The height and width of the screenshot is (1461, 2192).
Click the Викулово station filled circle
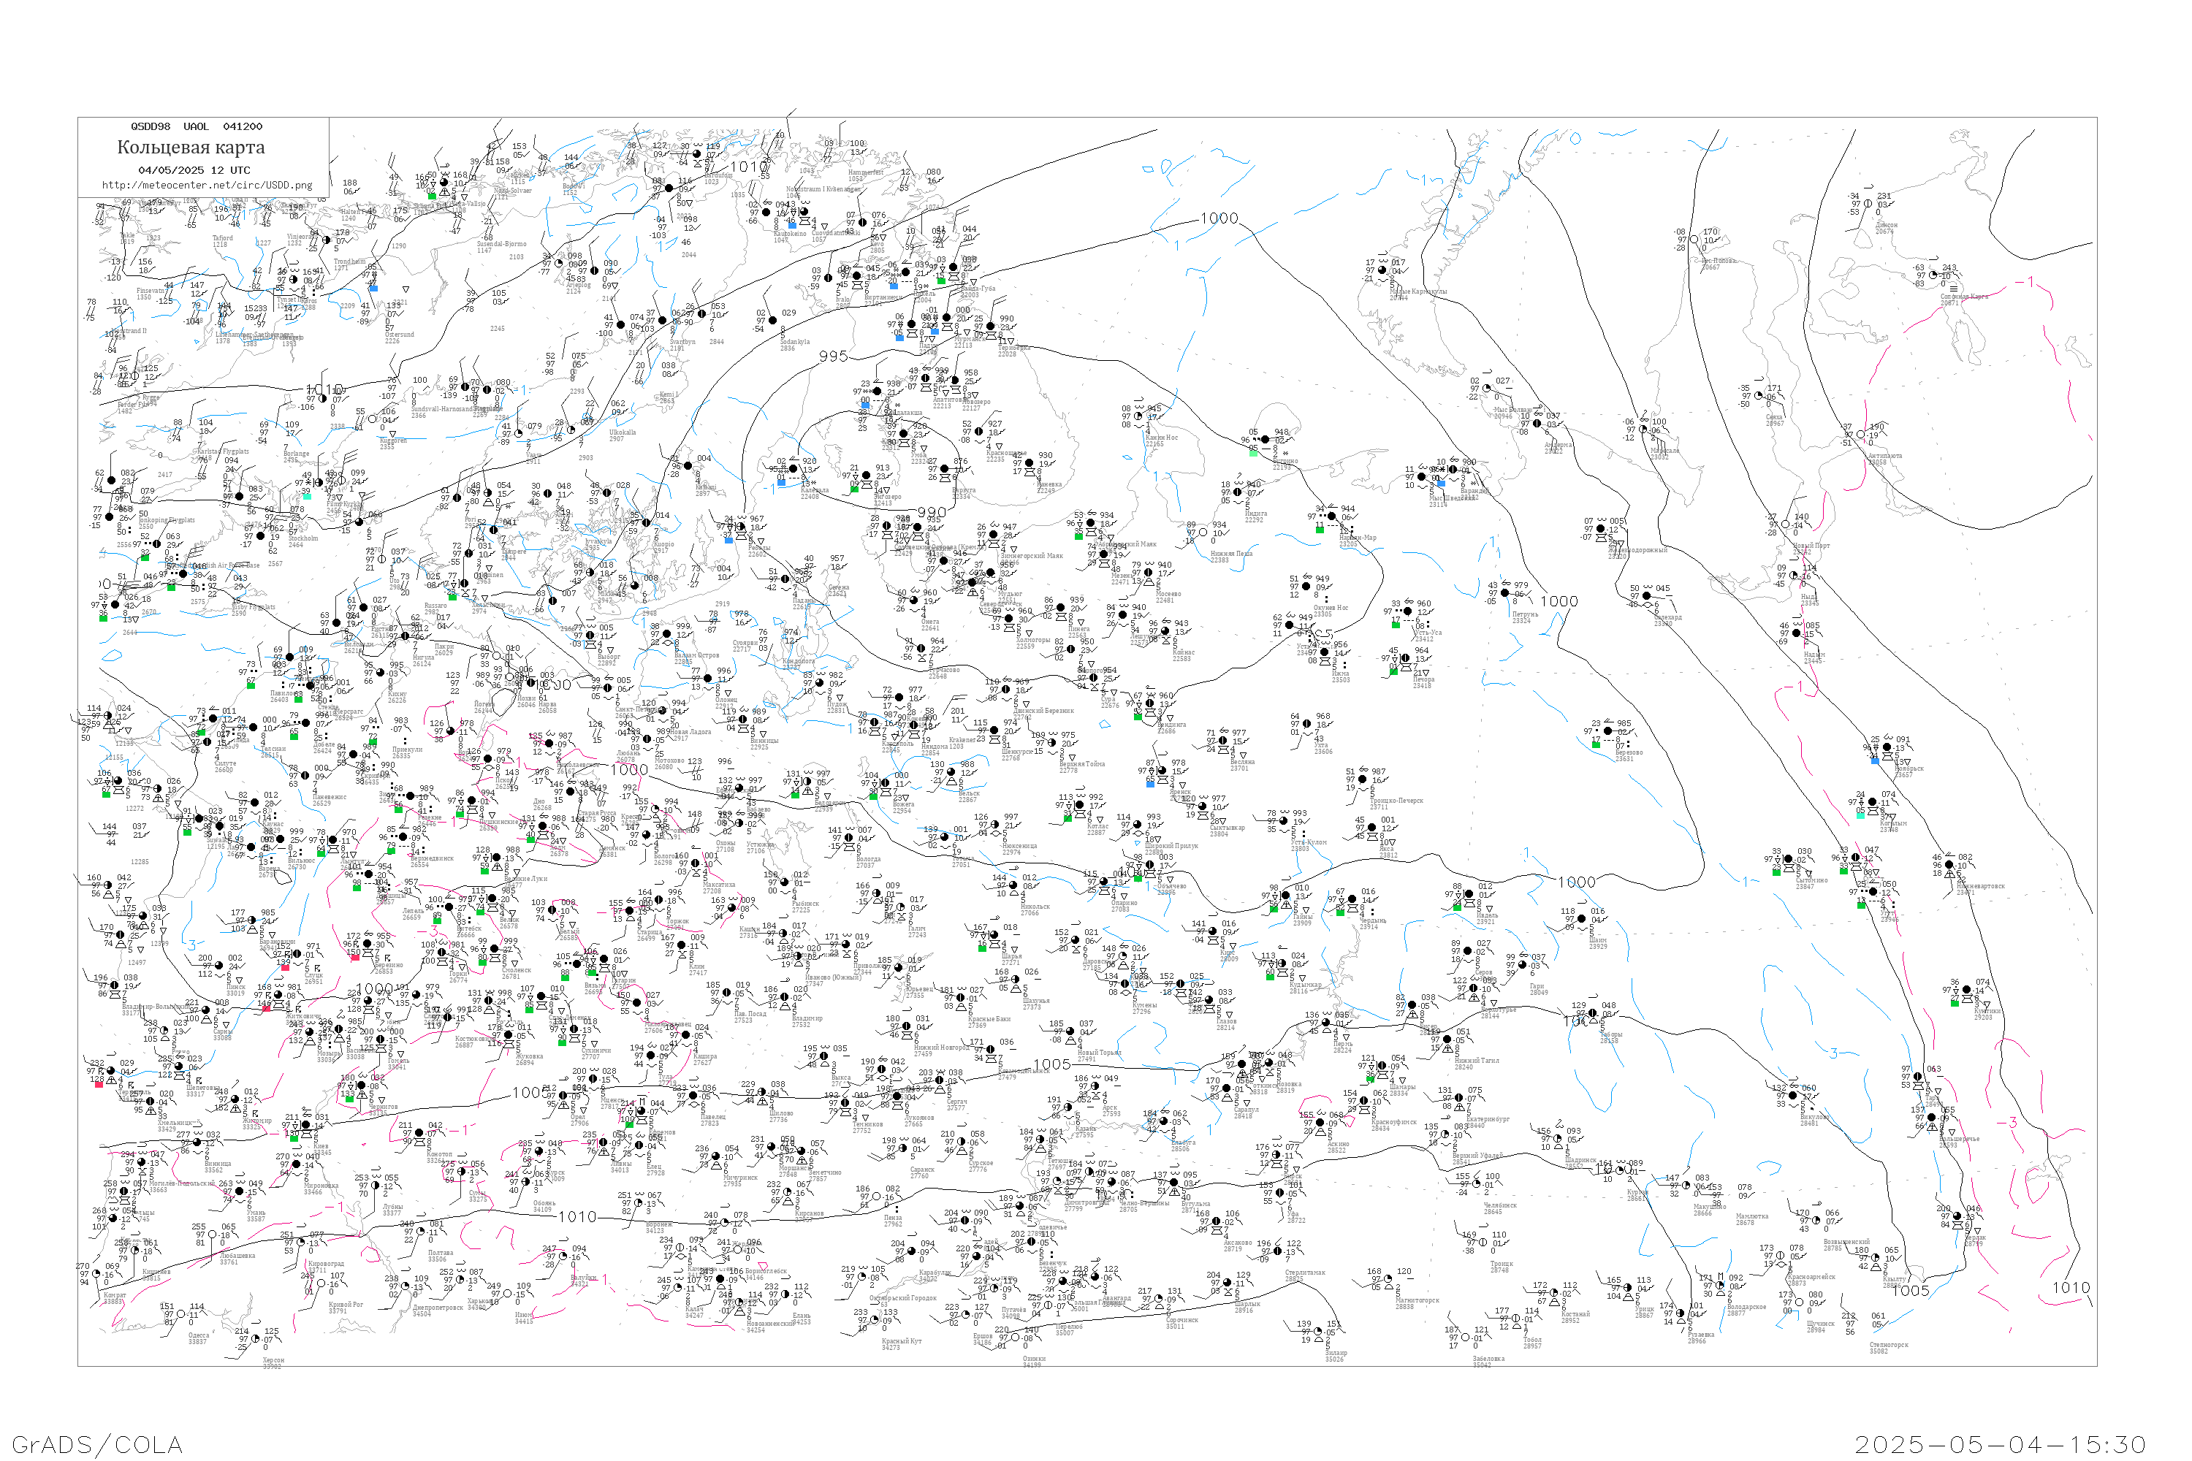click(x=1793, y=1096)
